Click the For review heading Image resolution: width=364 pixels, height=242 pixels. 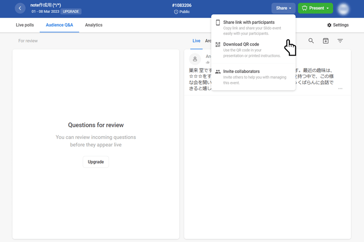point(28,41)
